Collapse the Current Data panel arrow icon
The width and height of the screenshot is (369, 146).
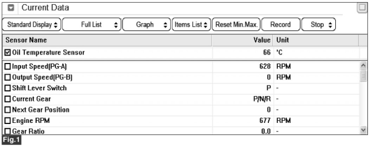coord(11,8)
